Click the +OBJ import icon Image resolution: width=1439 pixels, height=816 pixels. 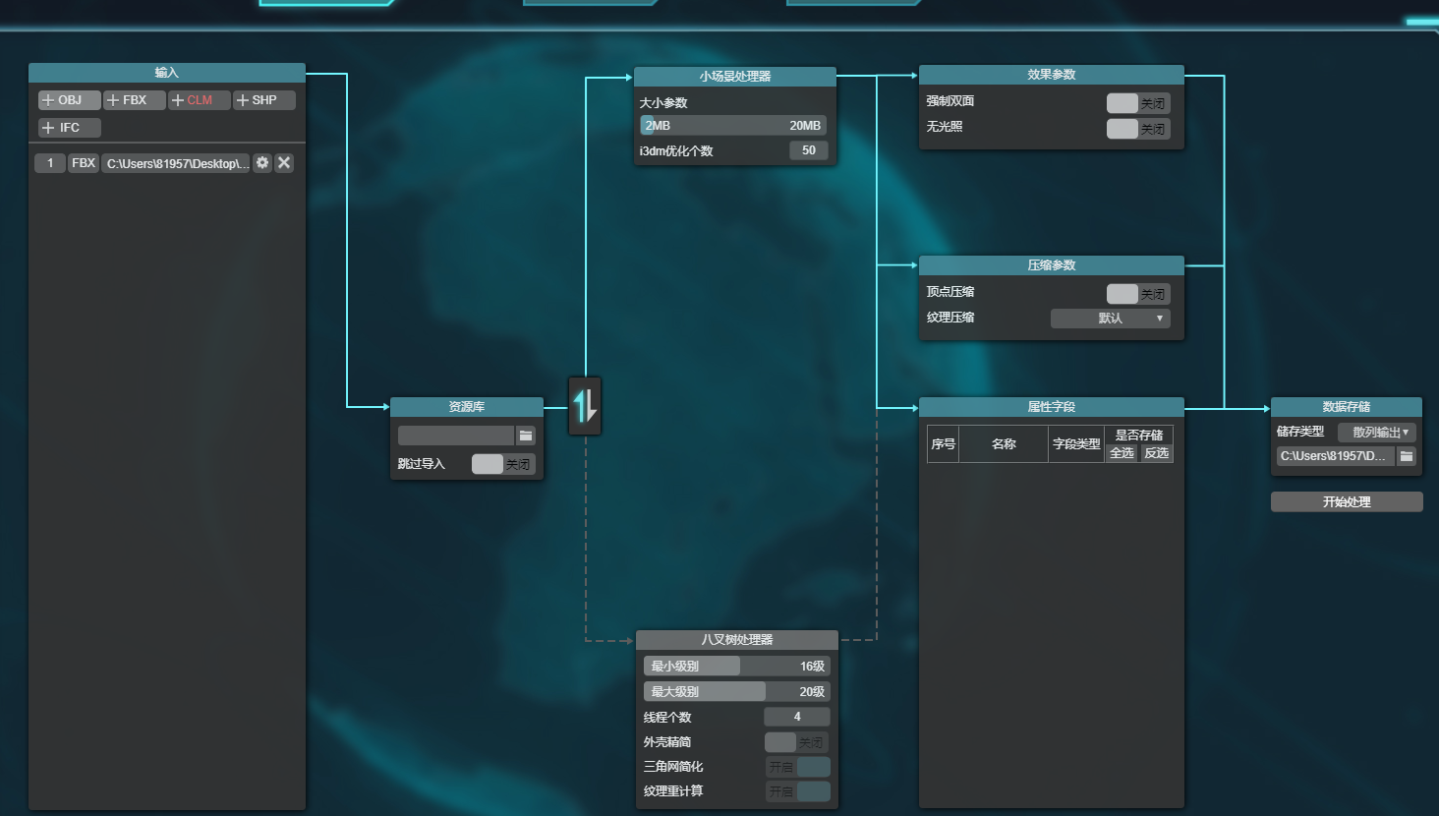(x=68, y=99)
